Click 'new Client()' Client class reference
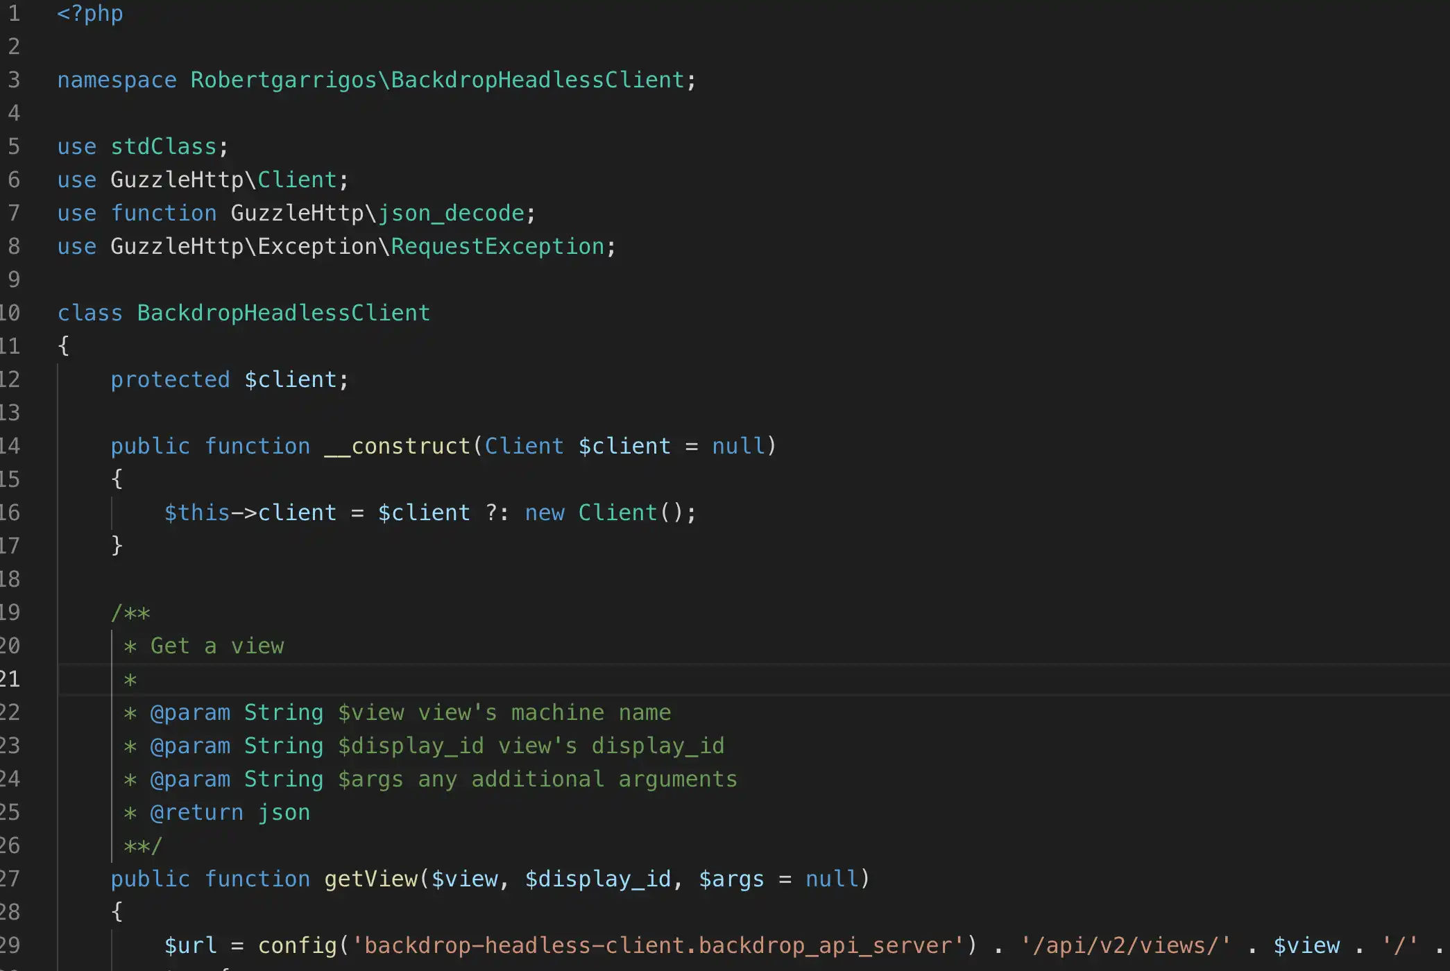The image size is (1450, 971). coord(617,513)
